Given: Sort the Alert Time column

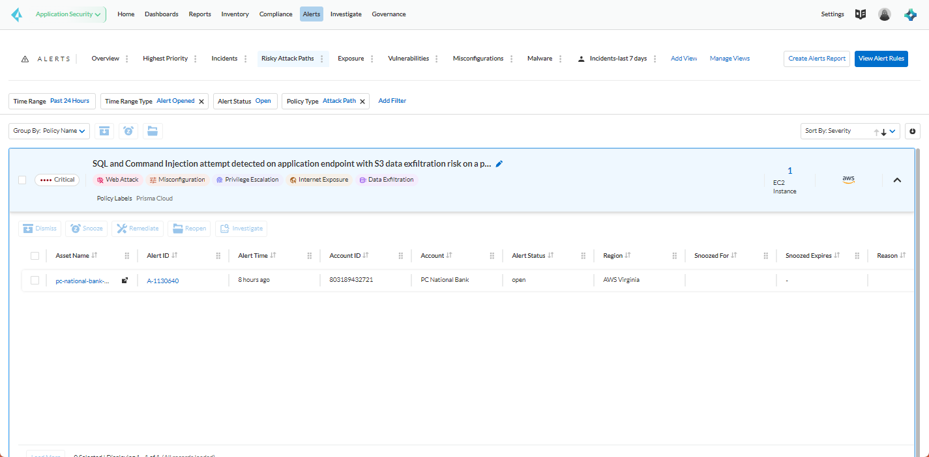Looking at the screenshot, I should pos(273,256).
